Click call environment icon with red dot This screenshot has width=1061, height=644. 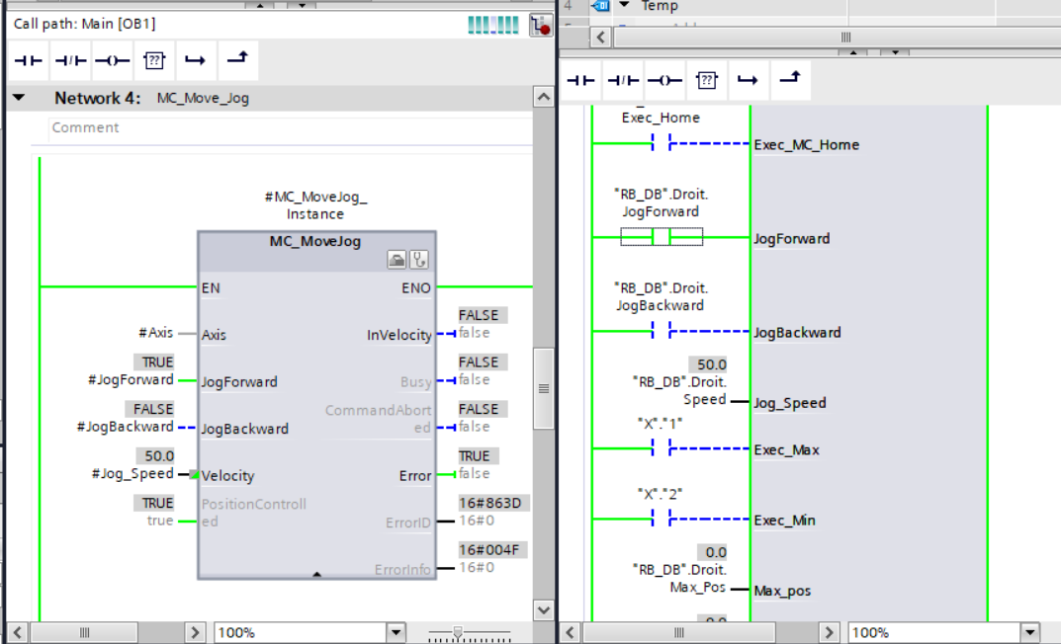(540, 25)
